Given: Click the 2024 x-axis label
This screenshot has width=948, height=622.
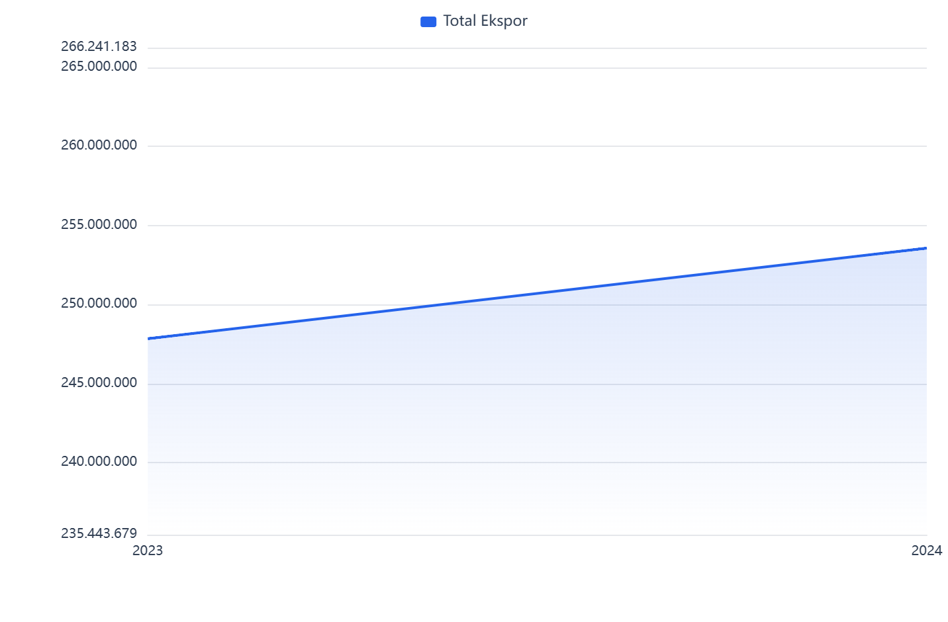Looking at the screenshot, I should [x=926, y=551].
